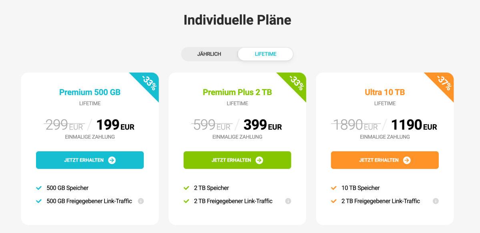480x233 pixels.
Task: Click the arrow icon in Premium Plus 2 TB button
Action: pos(259,160)
